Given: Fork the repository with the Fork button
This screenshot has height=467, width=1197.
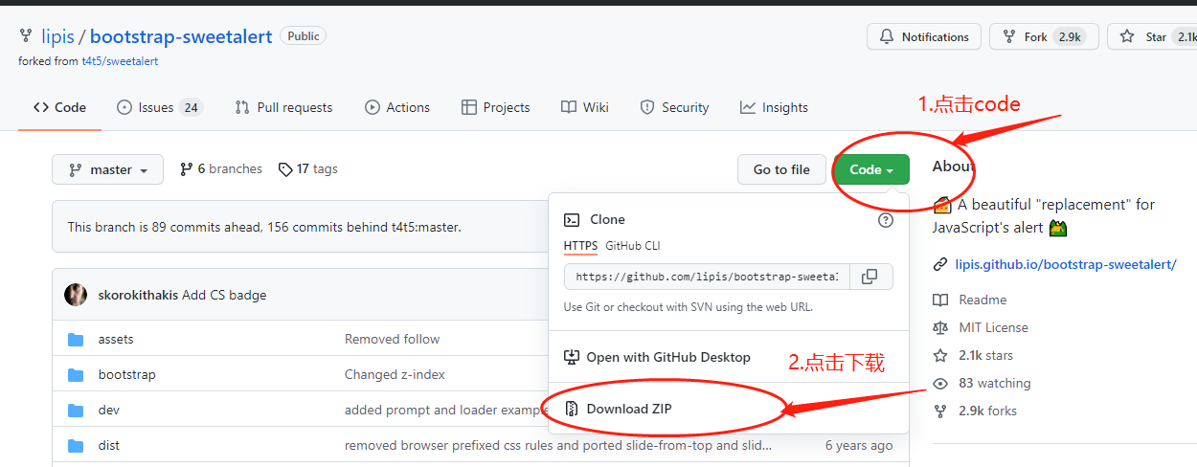Looking at the screenshot, I should (x=1044, y=37).
